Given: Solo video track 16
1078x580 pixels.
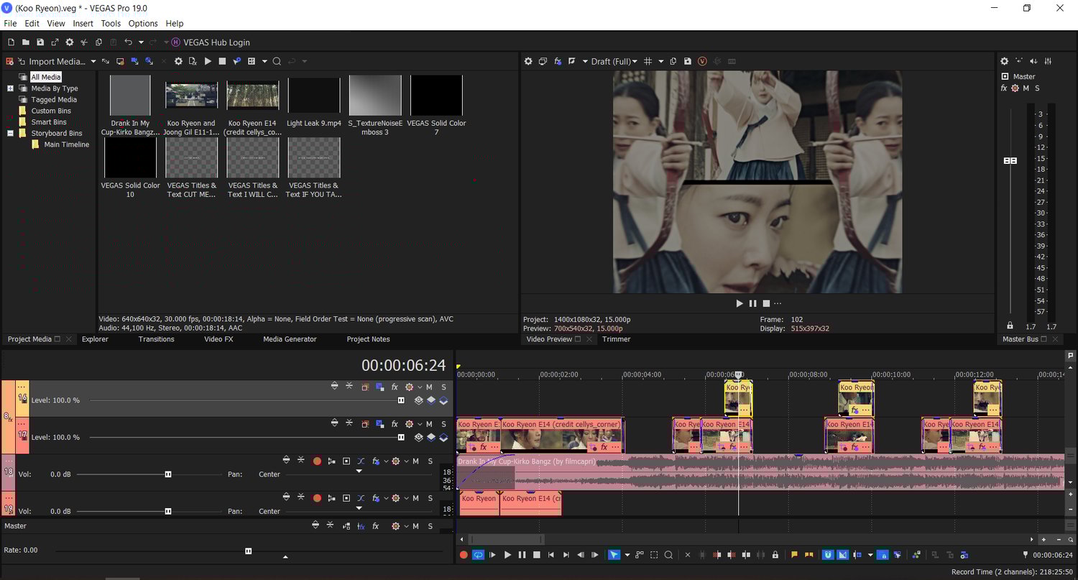Looking at the screenshot, I should tap(443, 387).
